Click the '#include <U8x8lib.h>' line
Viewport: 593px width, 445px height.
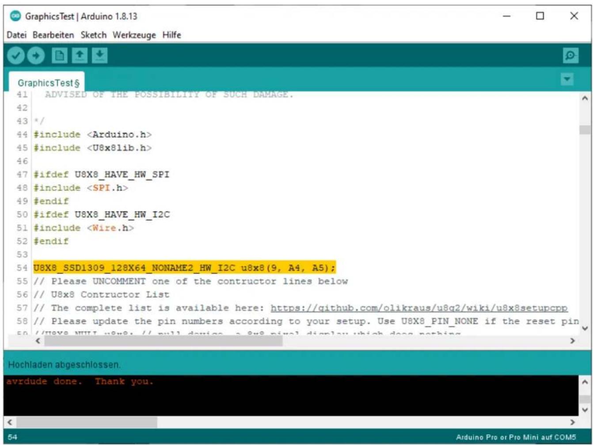click(x=93, y=148)
